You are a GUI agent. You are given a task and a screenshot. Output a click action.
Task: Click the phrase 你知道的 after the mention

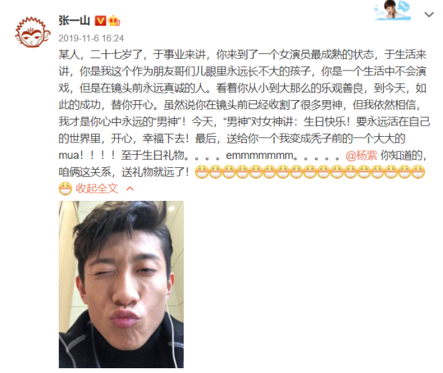(402, 155)
